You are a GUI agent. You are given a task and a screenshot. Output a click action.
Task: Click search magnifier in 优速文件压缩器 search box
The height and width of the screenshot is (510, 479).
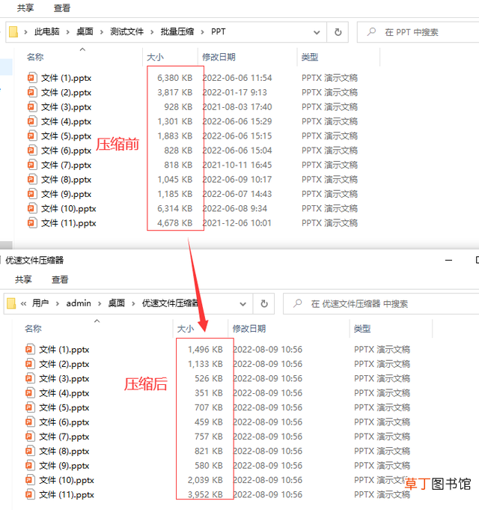pos(297,303)
